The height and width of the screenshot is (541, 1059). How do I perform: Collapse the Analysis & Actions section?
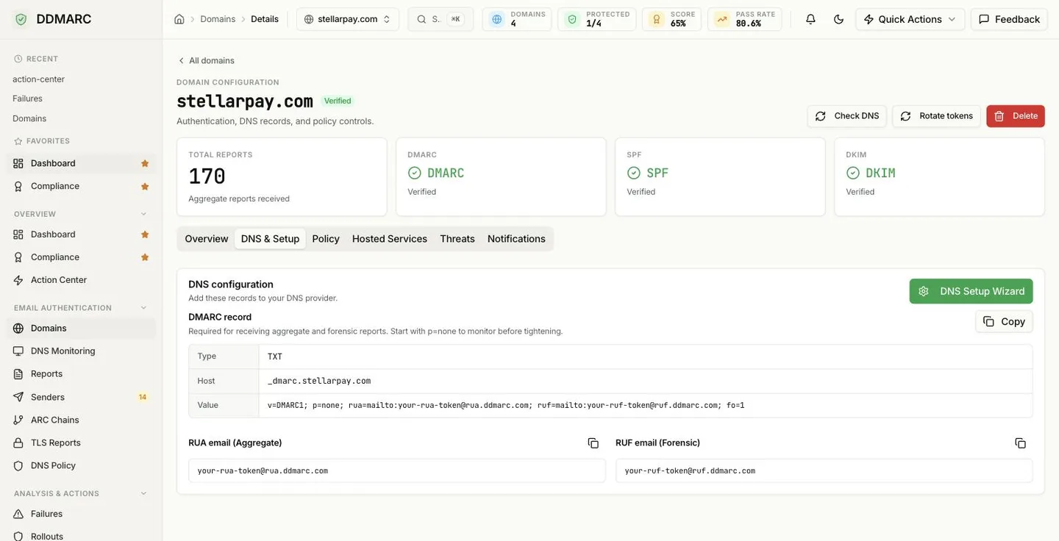click(x=143, y=493)
